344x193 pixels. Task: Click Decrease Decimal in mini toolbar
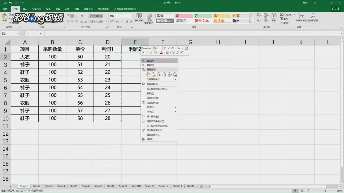pyautogui.click(x=177, y=53)
